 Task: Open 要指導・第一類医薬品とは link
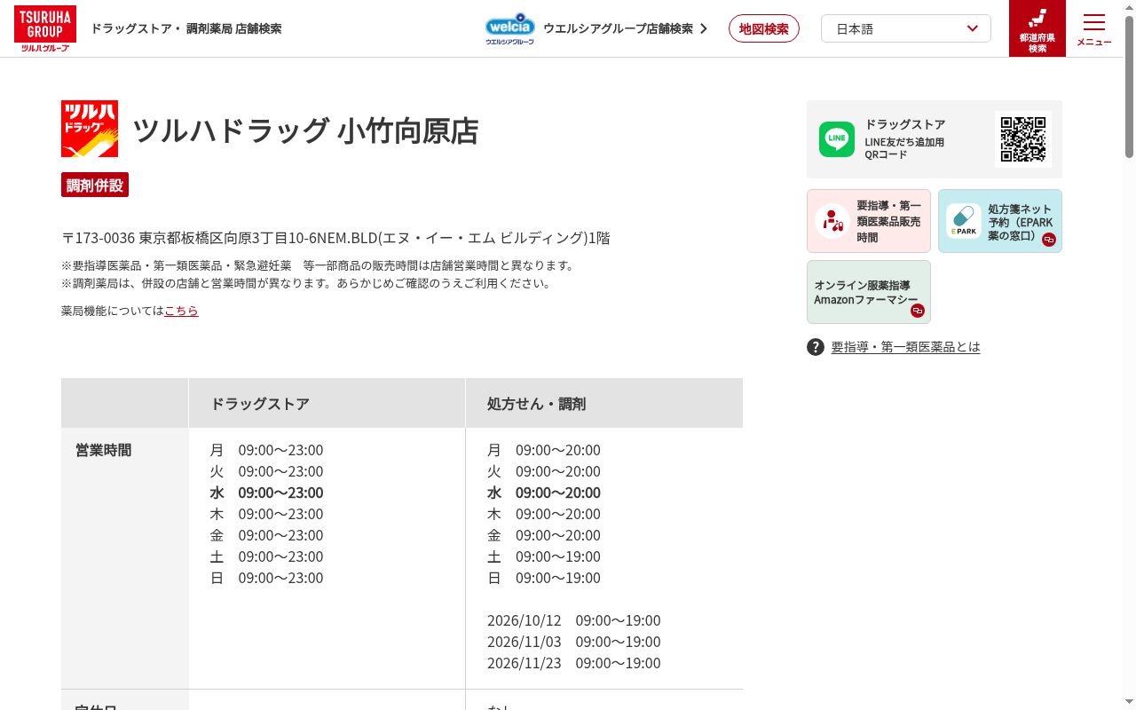(x=906, y=347)
